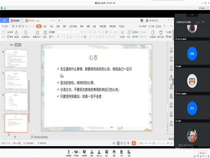Screen dimensions: 210x158
Task: Click the zoom in plus button
Action: coord(168,143)
